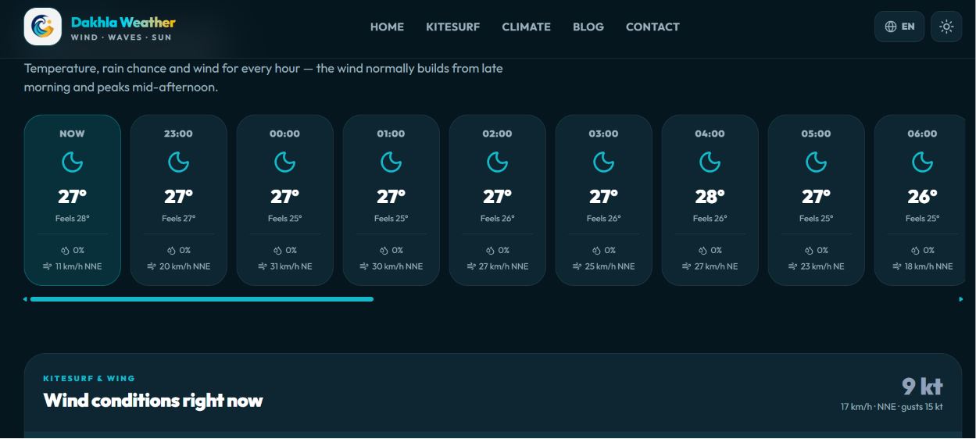The height and width of the screenshot is (439, 976).
Task: Click the right arrow of hourly scrollbar
Action: pyautogui.click(x=961, y=299)
